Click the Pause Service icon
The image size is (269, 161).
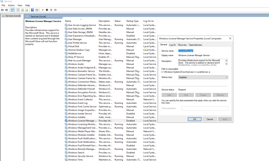tap(51, 10)
